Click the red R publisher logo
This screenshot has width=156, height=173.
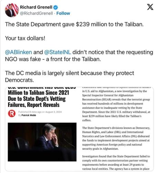[12, 113]
